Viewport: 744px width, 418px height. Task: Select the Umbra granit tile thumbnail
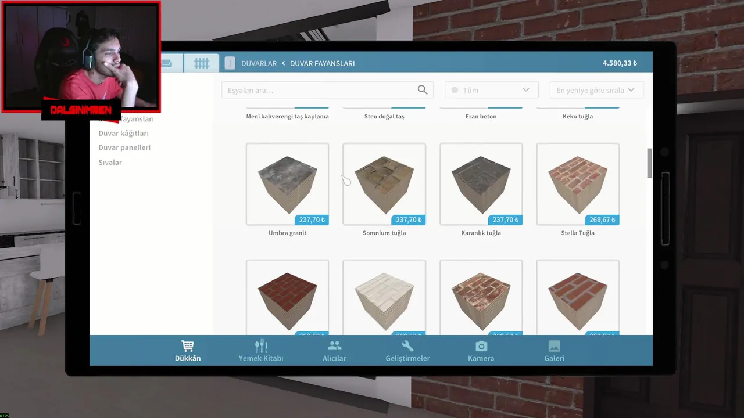(x=287, y=184)
